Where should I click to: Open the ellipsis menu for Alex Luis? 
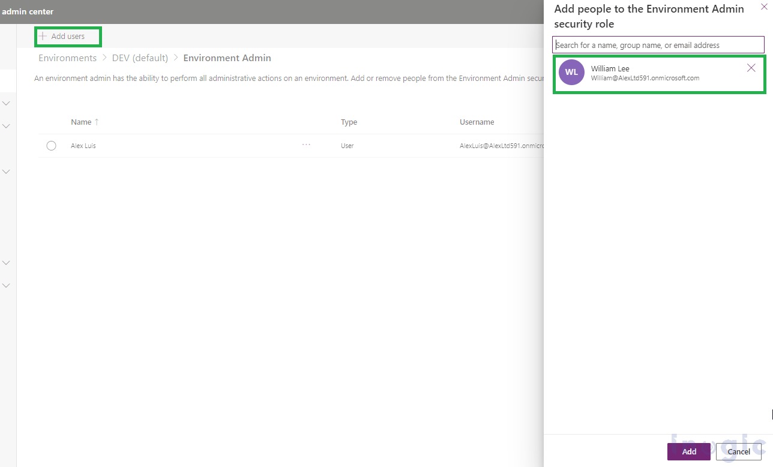306,144
